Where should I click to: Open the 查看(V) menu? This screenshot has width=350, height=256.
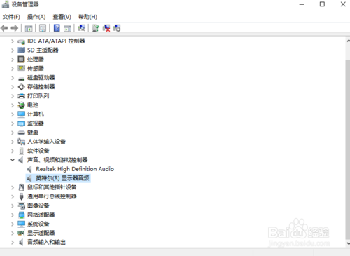click(x=62, y=17)
